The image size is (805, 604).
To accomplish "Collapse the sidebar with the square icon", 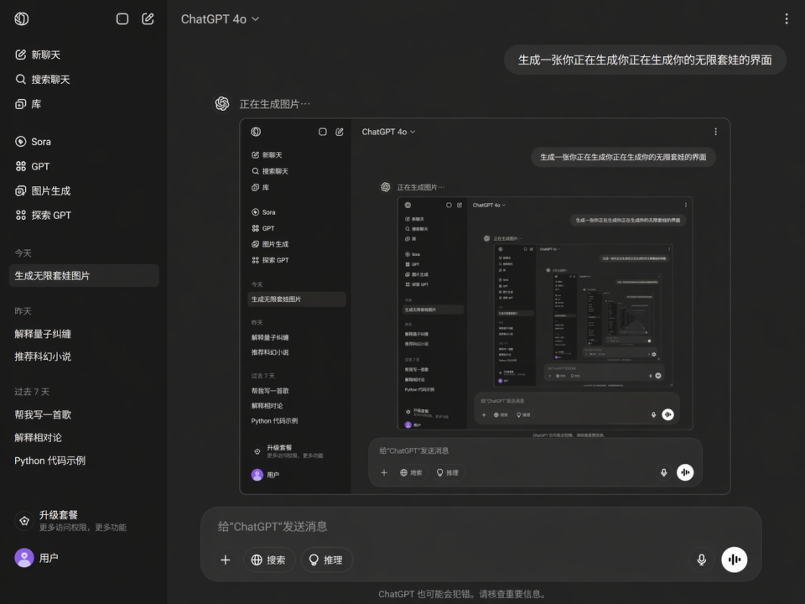I will (122, 19).
